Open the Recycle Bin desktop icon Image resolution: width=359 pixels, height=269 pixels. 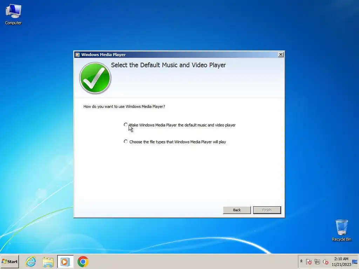(x=341, y=230)
